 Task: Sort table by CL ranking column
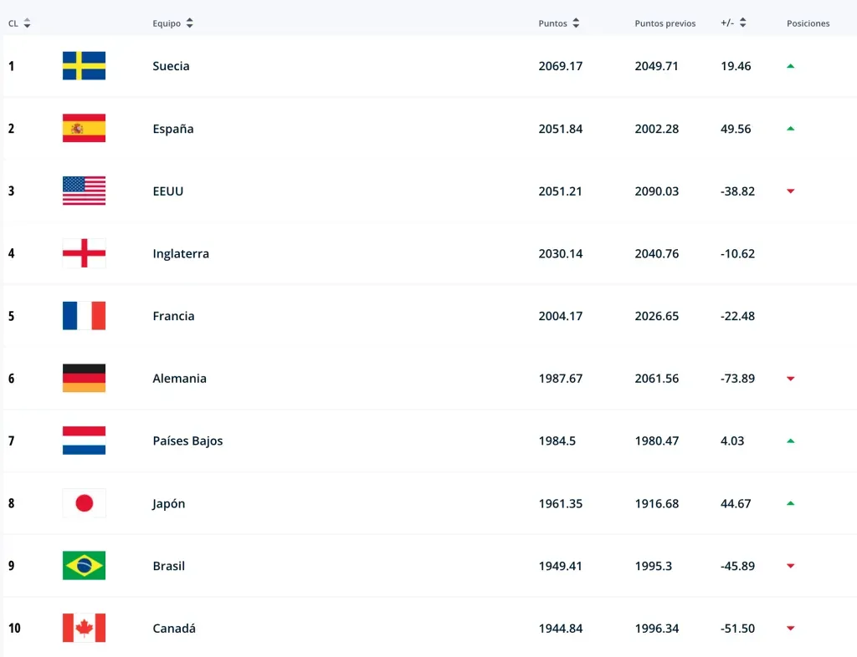click(x=27, y=23)
